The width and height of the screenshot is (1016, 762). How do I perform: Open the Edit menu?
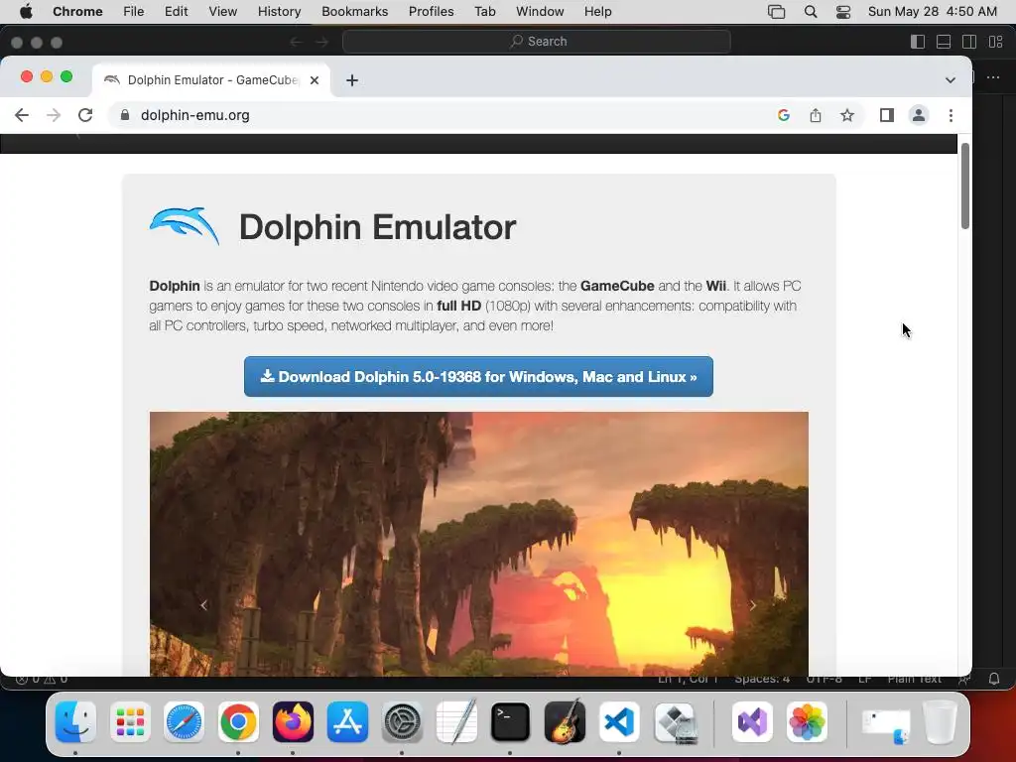point(177,12)
